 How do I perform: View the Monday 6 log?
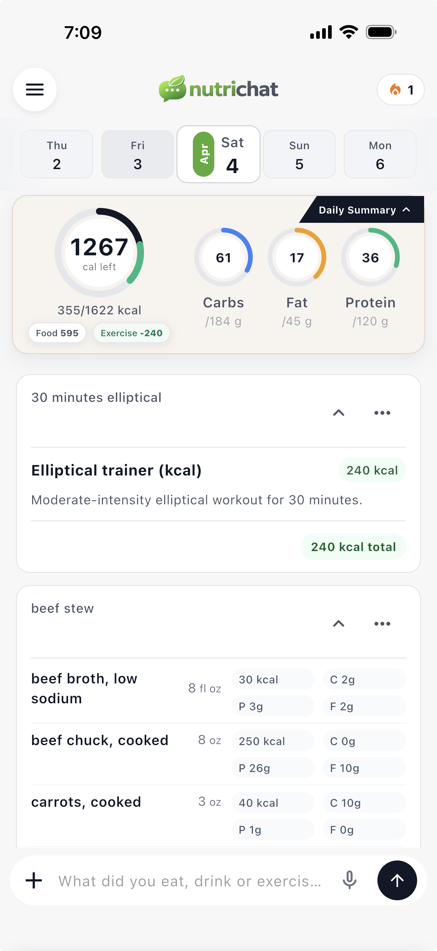point(379,154)
